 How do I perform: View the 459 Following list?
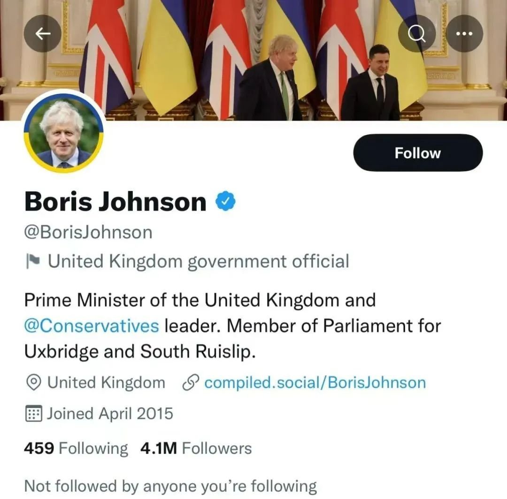pyautogui.click(x=76, y=448)
